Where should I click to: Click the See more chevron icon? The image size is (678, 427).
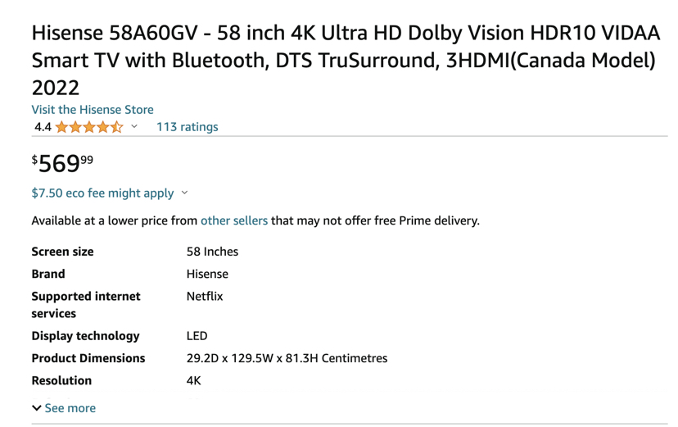click(37, 408)
